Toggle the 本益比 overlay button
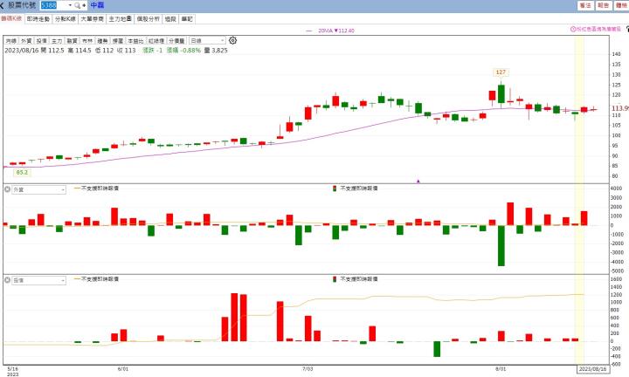Image resolution: width=629 pixels, height=377 pixels. click(135, 41)
